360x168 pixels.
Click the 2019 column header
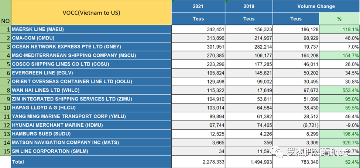click(x=249, y=6)
